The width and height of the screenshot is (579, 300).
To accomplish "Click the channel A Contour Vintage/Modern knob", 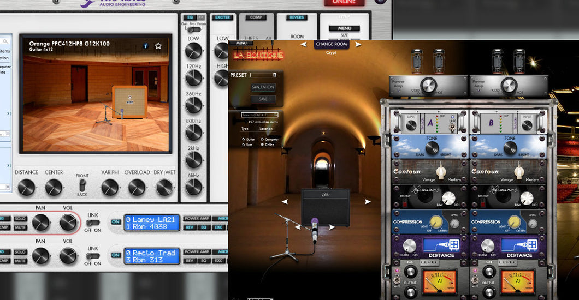I will [441, 172].
